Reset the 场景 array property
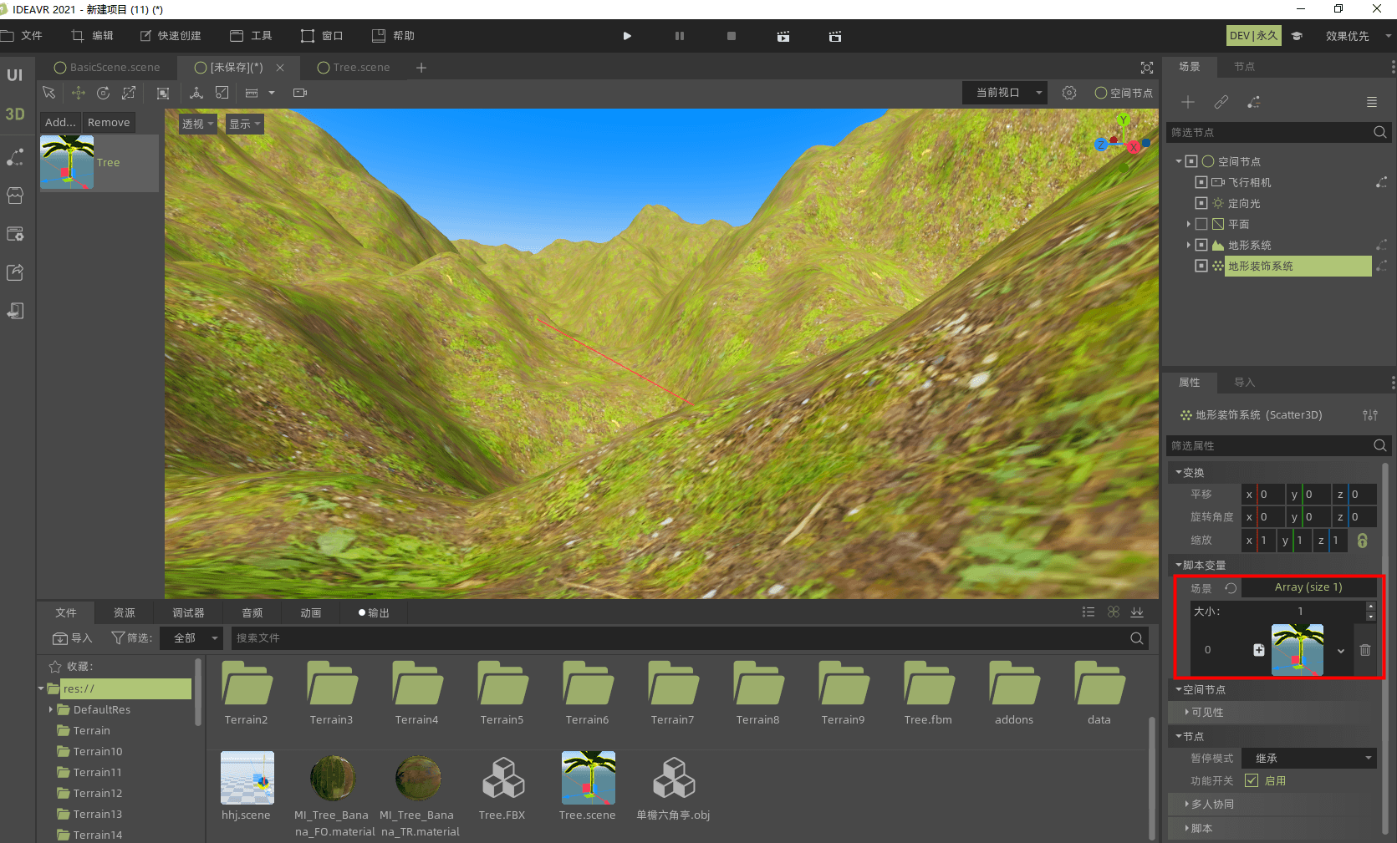Image resolution: width=1397 pixels, height=843 pixels. point(1231,588)
